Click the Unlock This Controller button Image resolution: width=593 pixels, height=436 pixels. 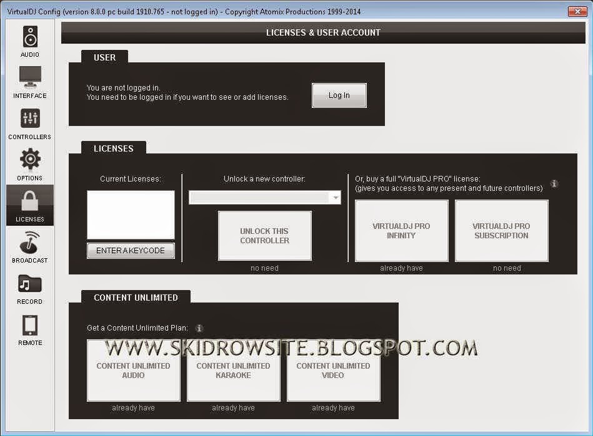click(x=265, y=236)
